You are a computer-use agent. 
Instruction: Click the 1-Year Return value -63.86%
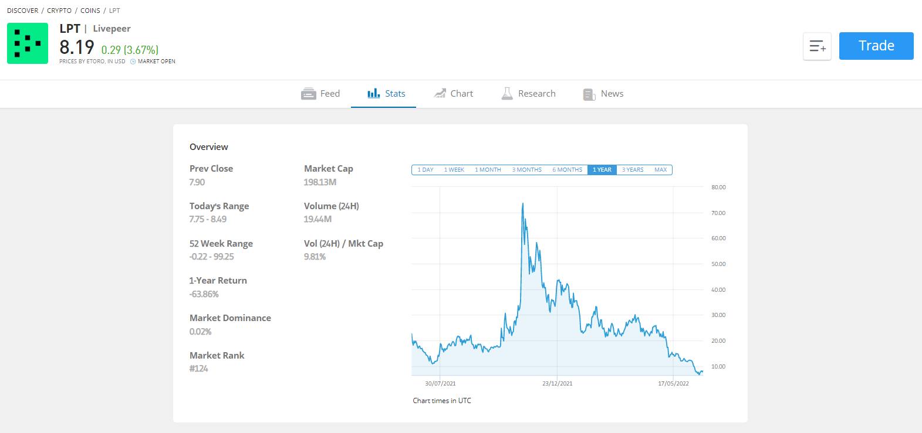[x=204, y=294]
